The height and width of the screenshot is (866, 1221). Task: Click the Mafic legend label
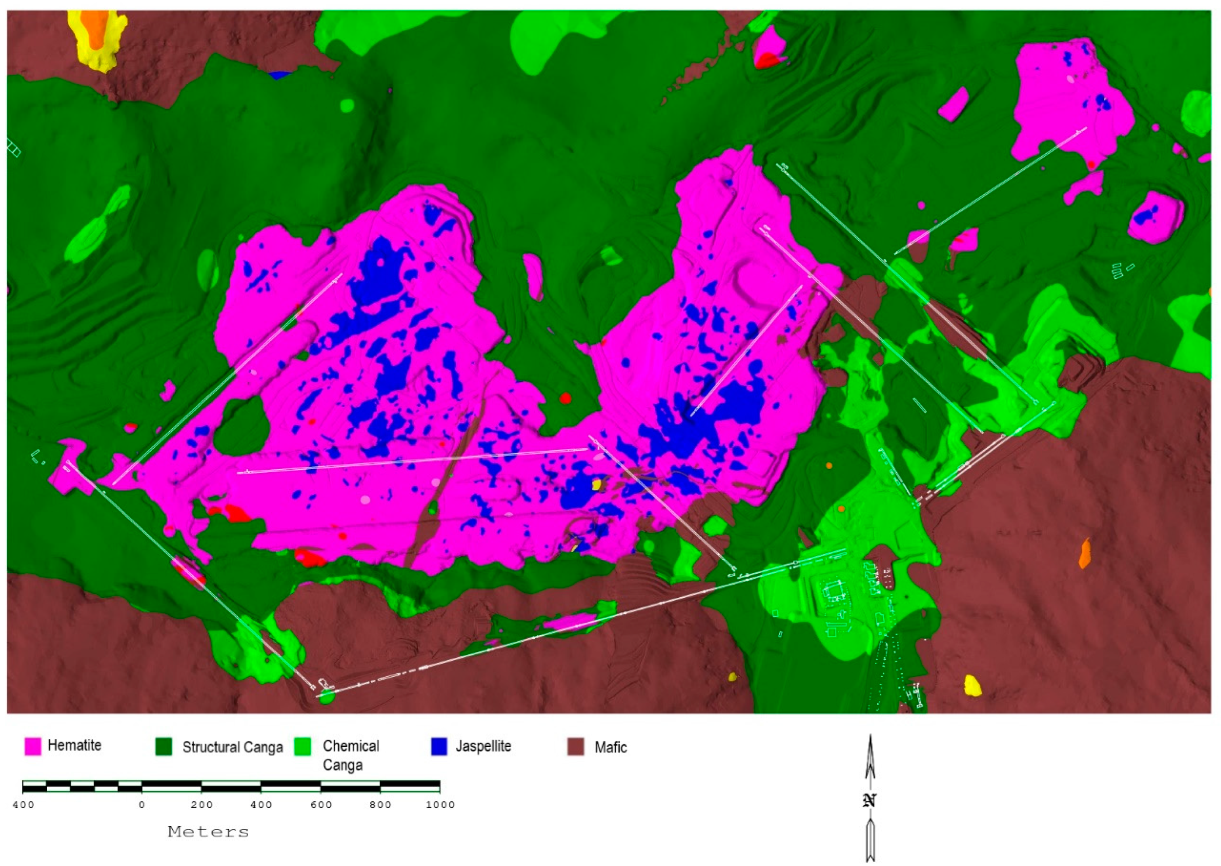point(610,748)
